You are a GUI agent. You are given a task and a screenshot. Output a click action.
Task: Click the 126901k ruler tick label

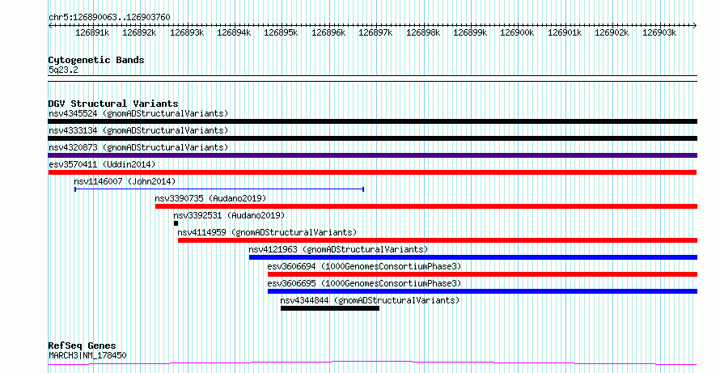pos(565,32)
